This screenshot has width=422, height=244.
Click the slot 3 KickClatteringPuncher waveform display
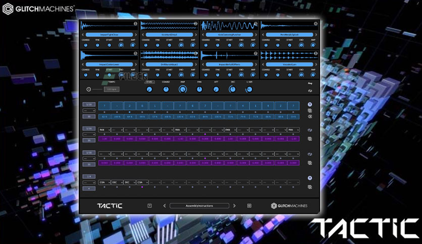pyautogui.click(x=229, y=26)
